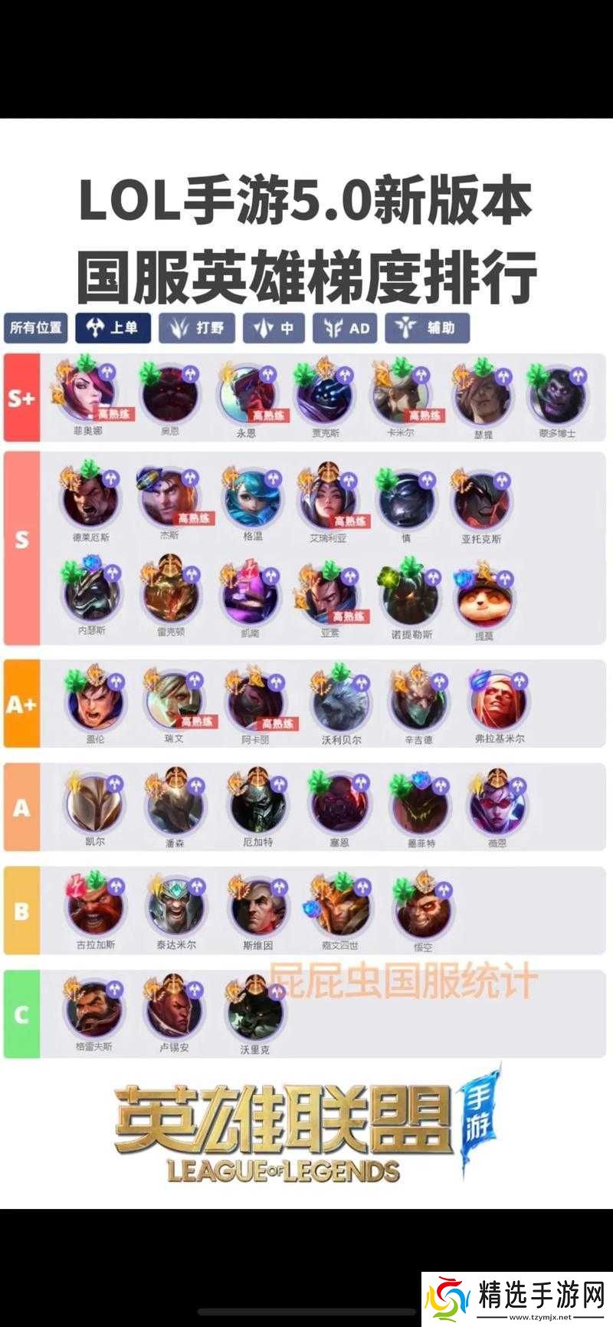
Task: Show 所有位置 all positions
Action: tap(35, 328)
